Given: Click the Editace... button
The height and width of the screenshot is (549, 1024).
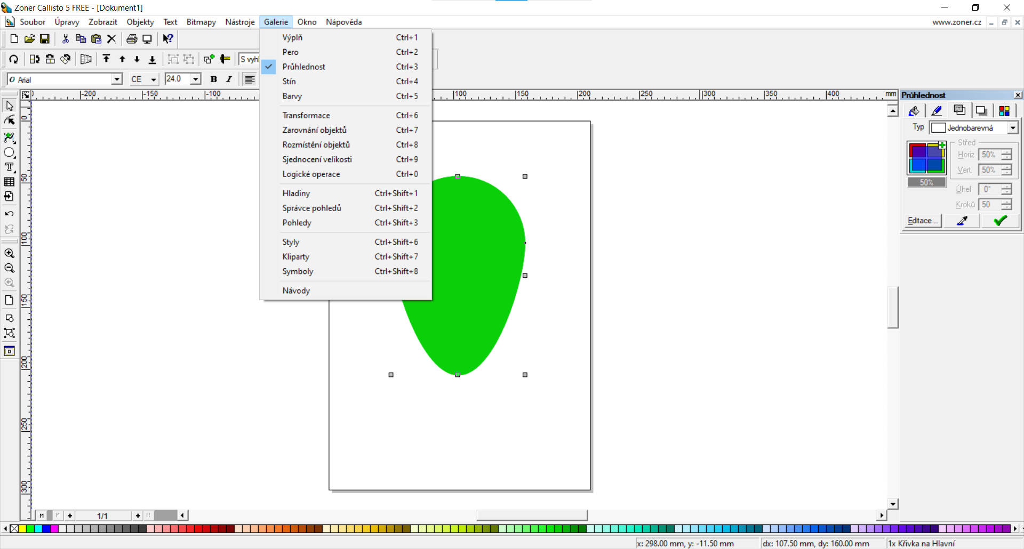Looking at the screenshot, I should pyautogui.click(x=923, y=221).
